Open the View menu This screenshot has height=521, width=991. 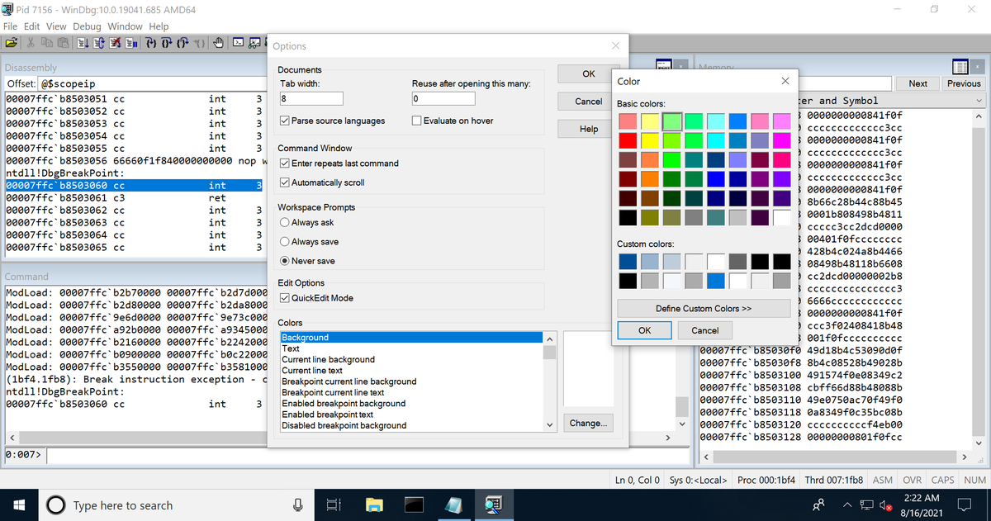[x=55, y=26]
